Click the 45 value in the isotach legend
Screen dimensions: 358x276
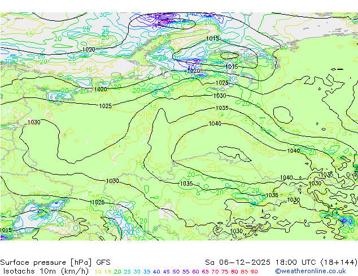point(166,271)
